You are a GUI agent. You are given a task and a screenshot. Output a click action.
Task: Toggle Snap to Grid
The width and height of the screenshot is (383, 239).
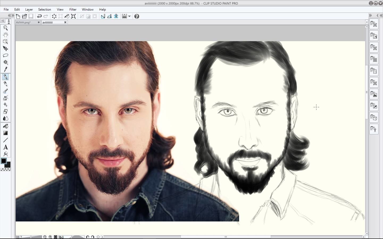tap(116, 16)
